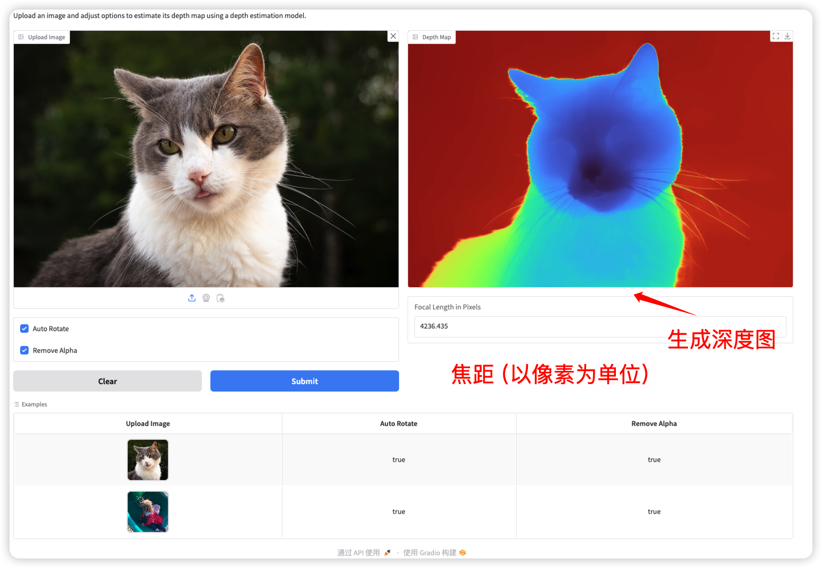View depth map in fullscreen
Viewport: 822px width, 568px height.
point(776,36)
